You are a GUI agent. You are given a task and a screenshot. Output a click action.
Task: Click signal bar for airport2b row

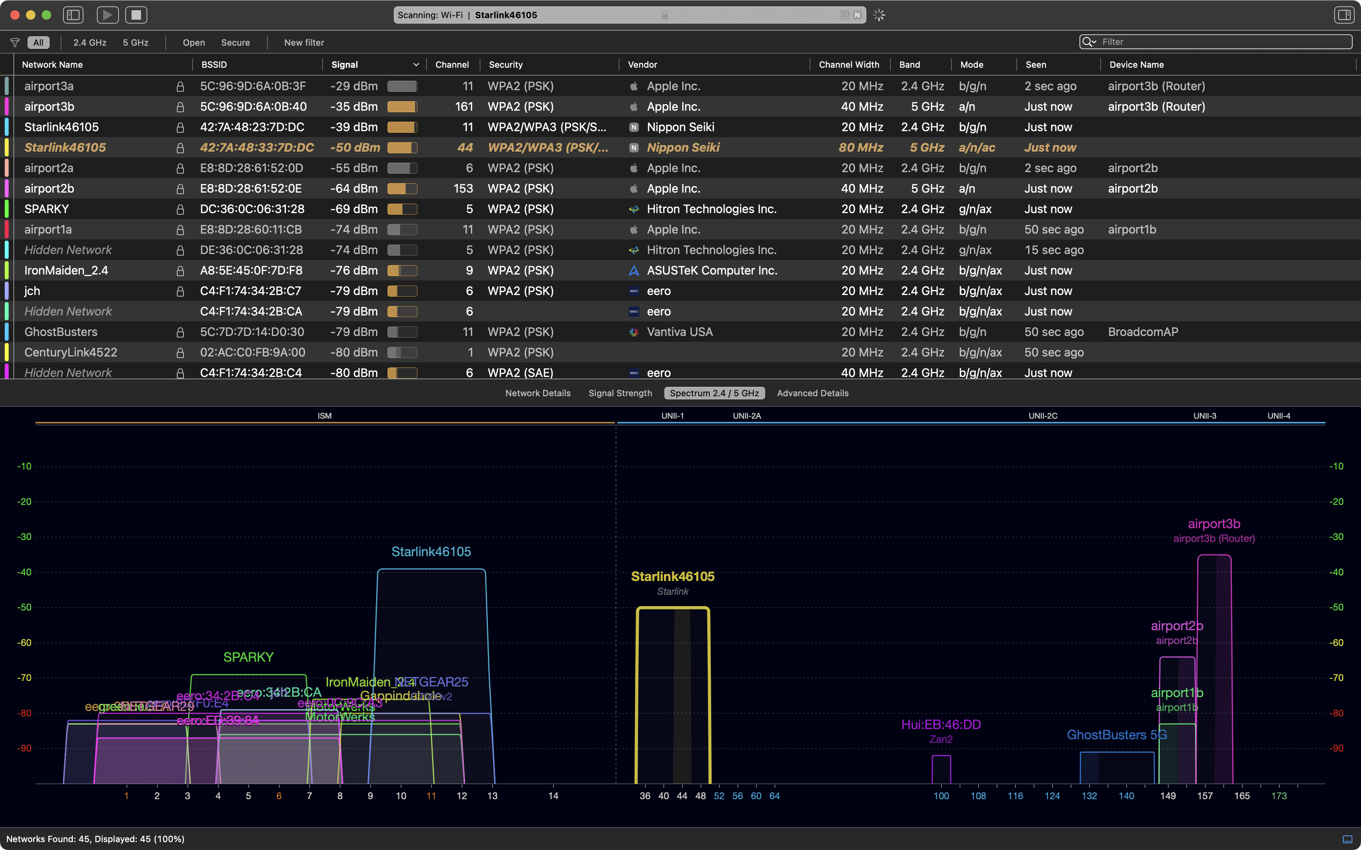402,189
